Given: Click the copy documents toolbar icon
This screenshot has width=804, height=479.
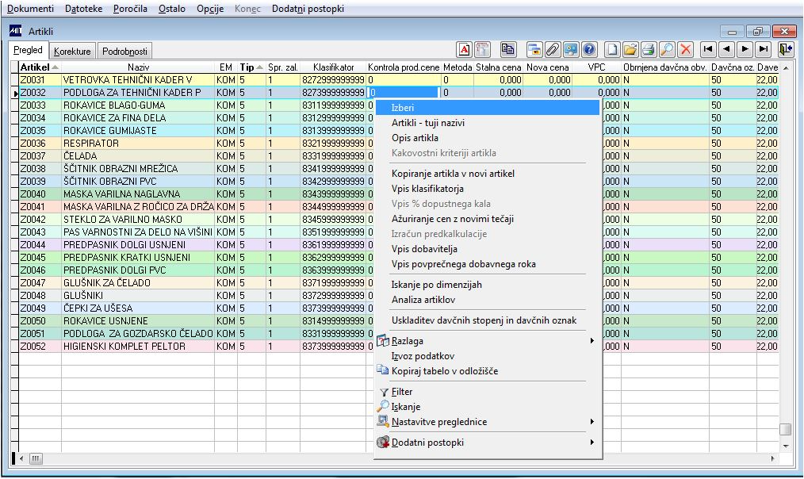Looking at the screenshot, I should (x=508, y=49).
